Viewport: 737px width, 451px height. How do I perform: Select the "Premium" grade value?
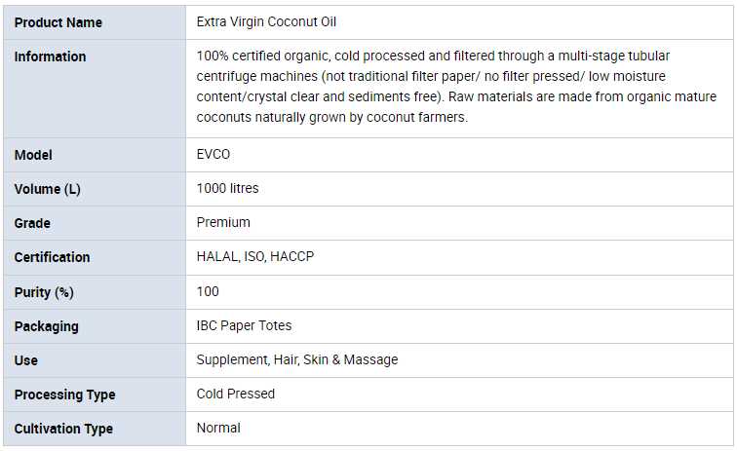pos(223,222)
